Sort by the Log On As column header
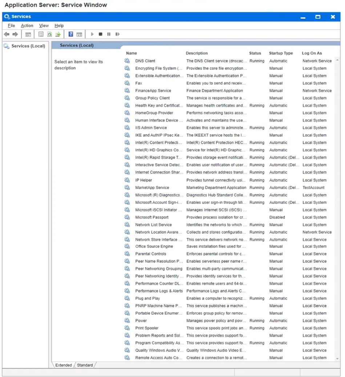345x377 pixels. [x=312, y=53]
